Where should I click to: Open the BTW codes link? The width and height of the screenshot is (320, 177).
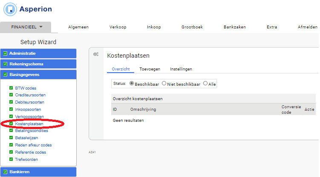coord(26,88)
